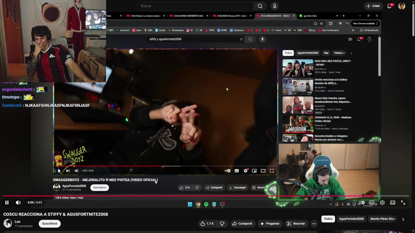Open the BDM Deluxe 2015 browser tab
This screenshot has width=415, height=233.
pos(232,16)
